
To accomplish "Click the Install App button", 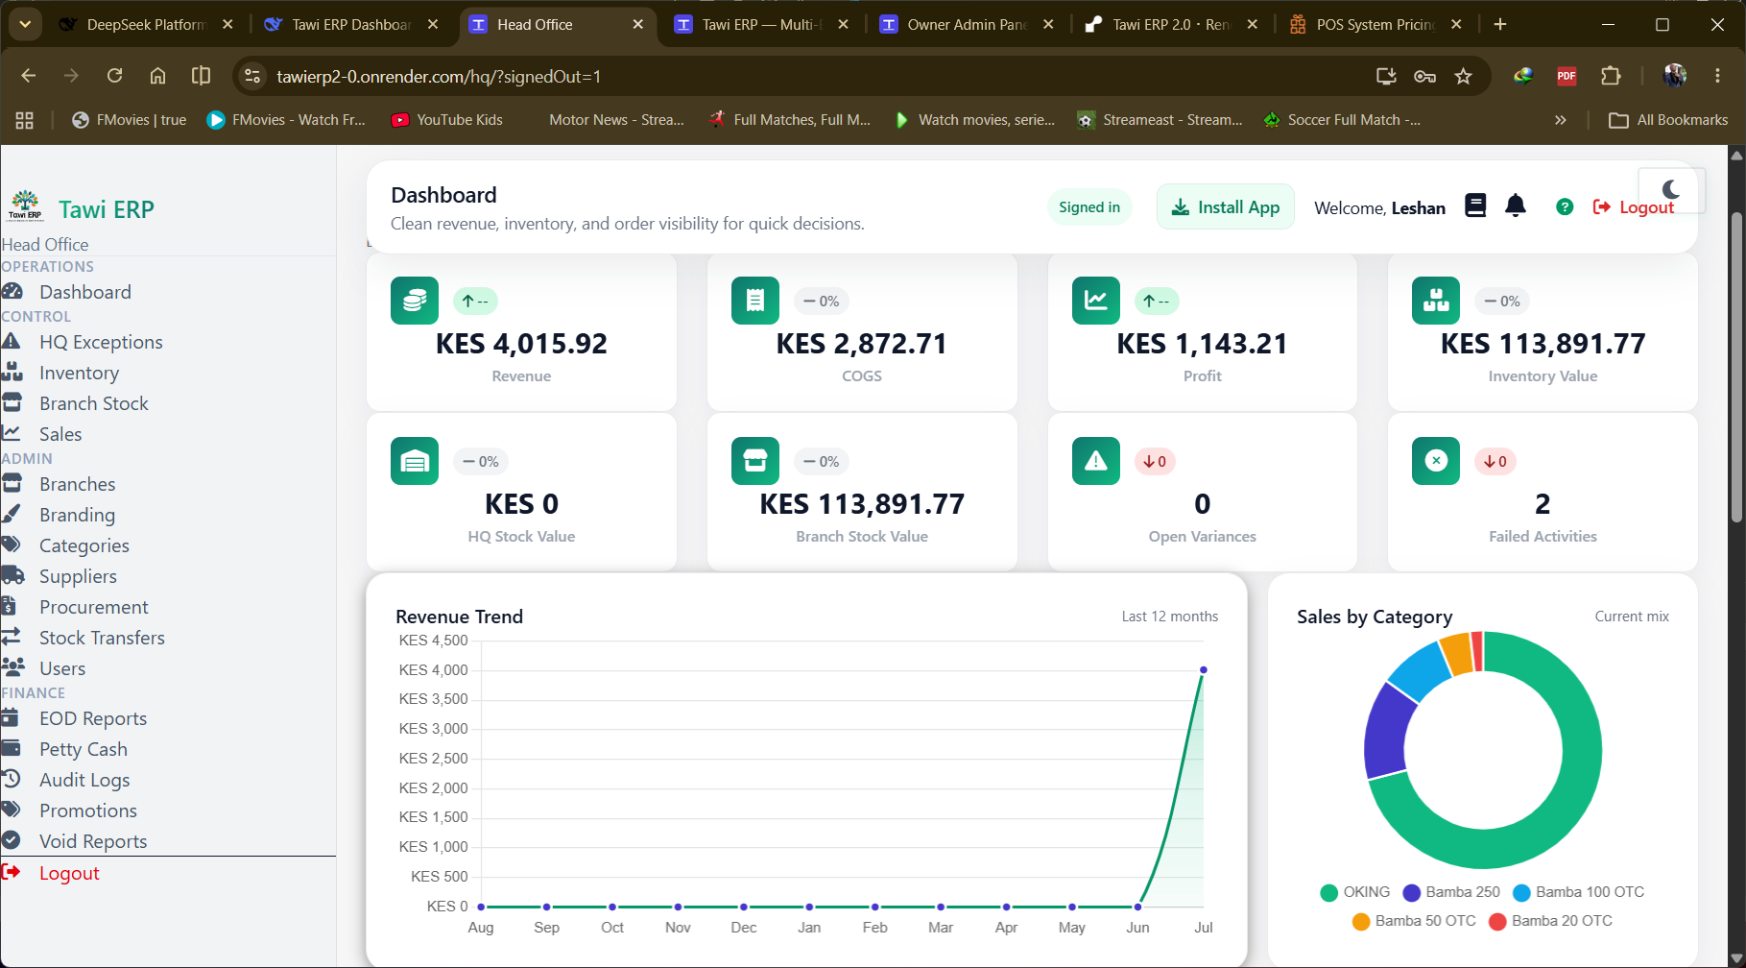I will [x=1226, y=206].
